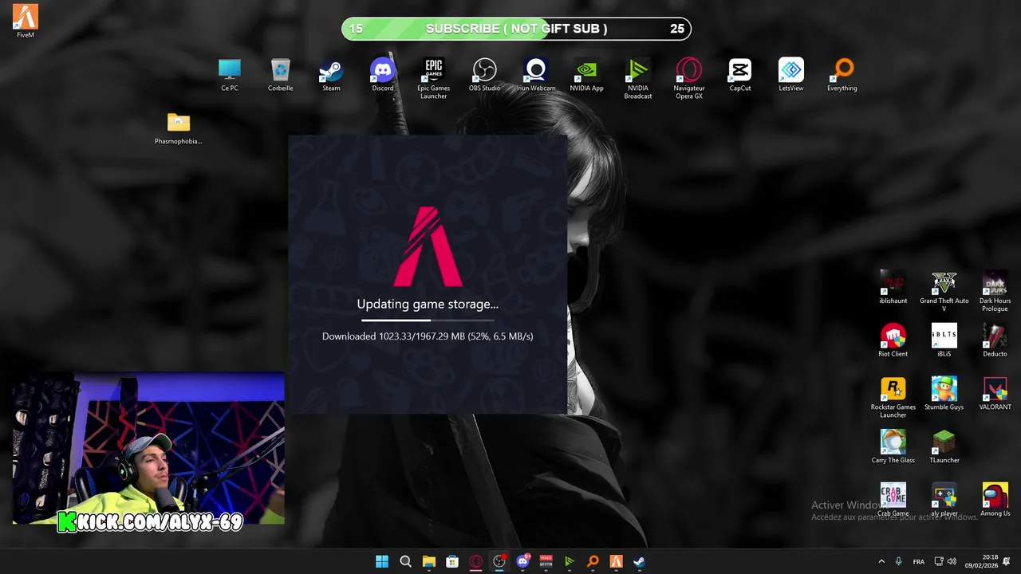Launch VALORANT desktop shortcut
Viewport: 1021px width, 574px height.
coord(995,394)
